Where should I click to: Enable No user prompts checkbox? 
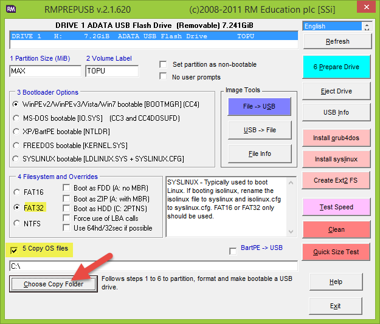click(163, 76)
